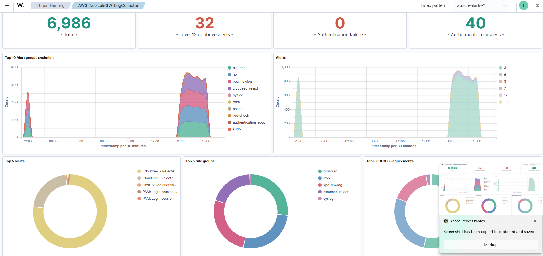The height and width of the screenshot is (256, 543).
Task: Click the aws color dot in rule groups legend
Action: [320, 178]
